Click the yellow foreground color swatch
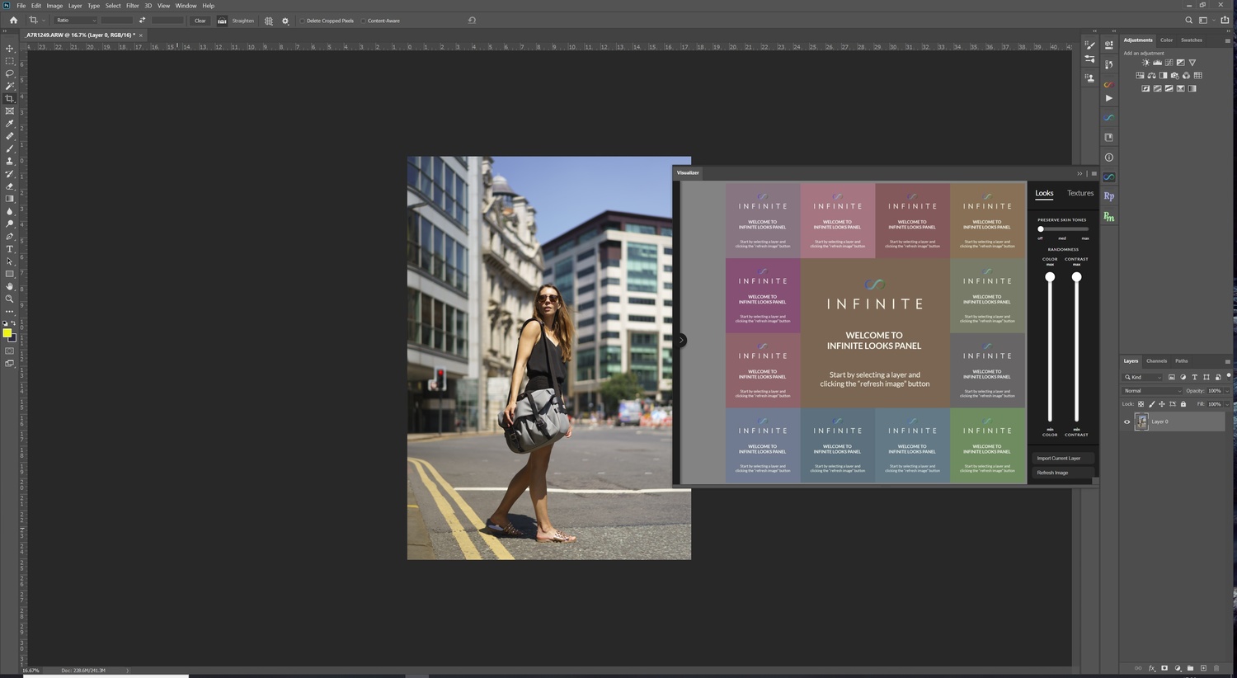1237x678 pixels. click(7, 333)
